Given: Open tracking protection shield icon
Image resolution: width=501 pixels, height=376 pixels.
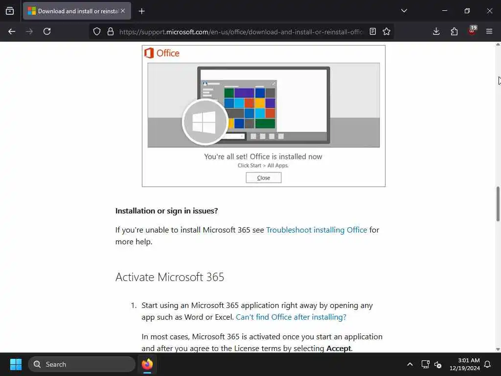Looking at the screenshot, I should coord(97,31).
